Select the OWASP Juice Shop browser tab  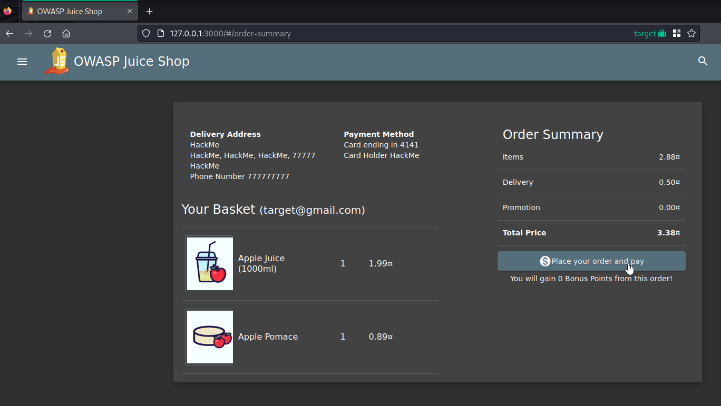click(x=80, y=11)
